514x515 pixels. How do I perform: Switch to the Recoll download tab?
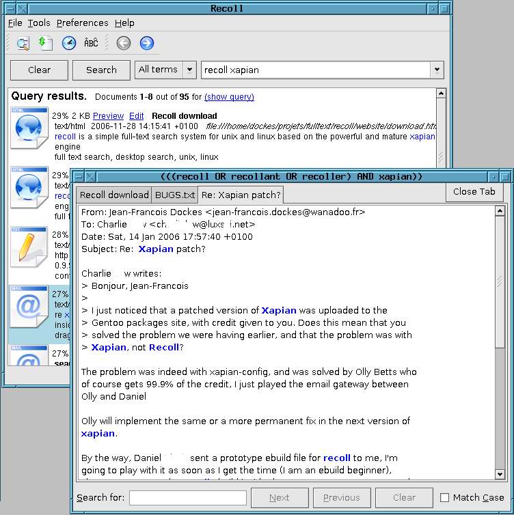(114, 195)
